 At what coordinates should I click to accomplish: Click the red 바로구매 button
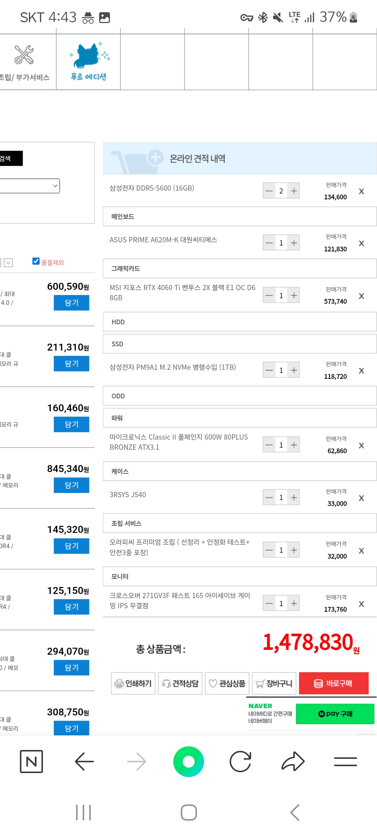(334, 683)
